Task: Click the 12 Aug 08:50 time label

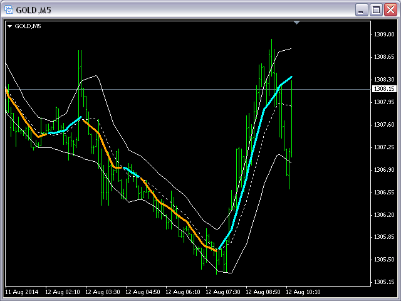Action: [x=263, y=292]
